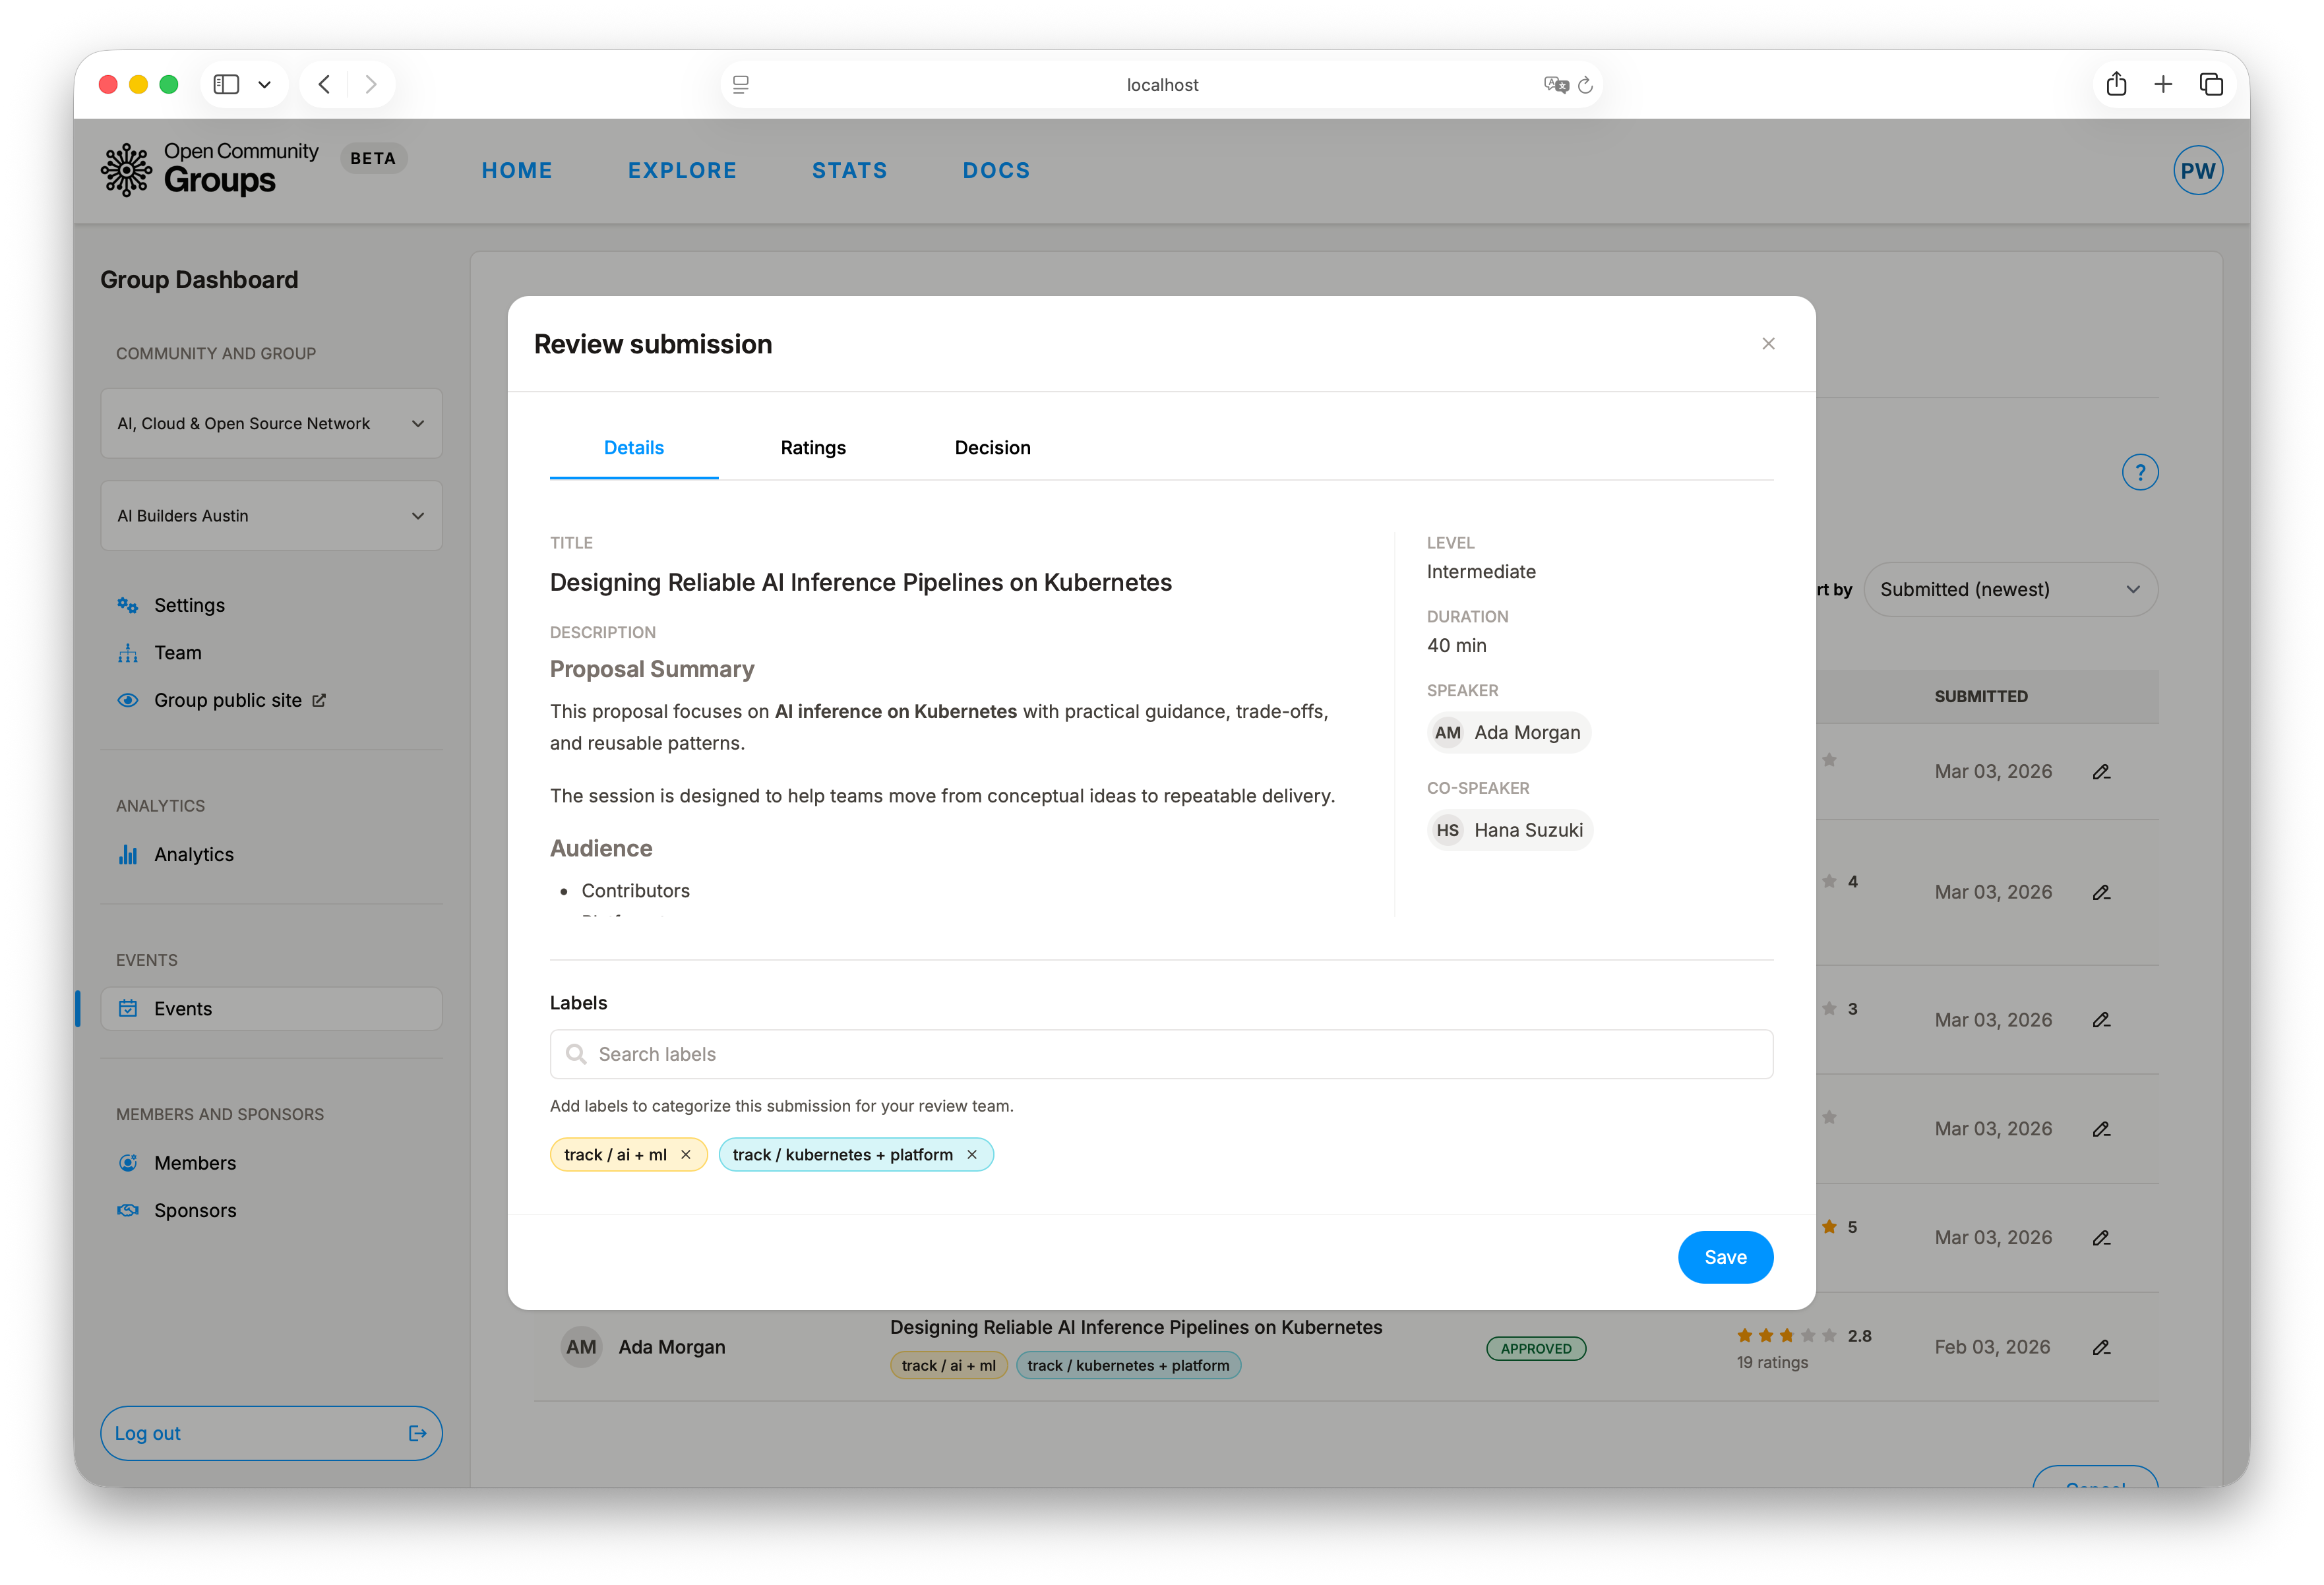Click the 'Contributors' audience bullet
2324x1585 pixels.
(635, 891)
